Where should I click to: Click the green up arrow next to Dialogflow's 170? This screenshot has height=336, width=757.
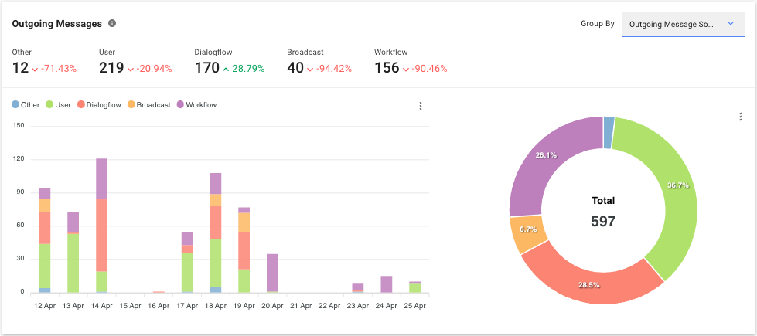pyautogui.click(x=226, y=69)
